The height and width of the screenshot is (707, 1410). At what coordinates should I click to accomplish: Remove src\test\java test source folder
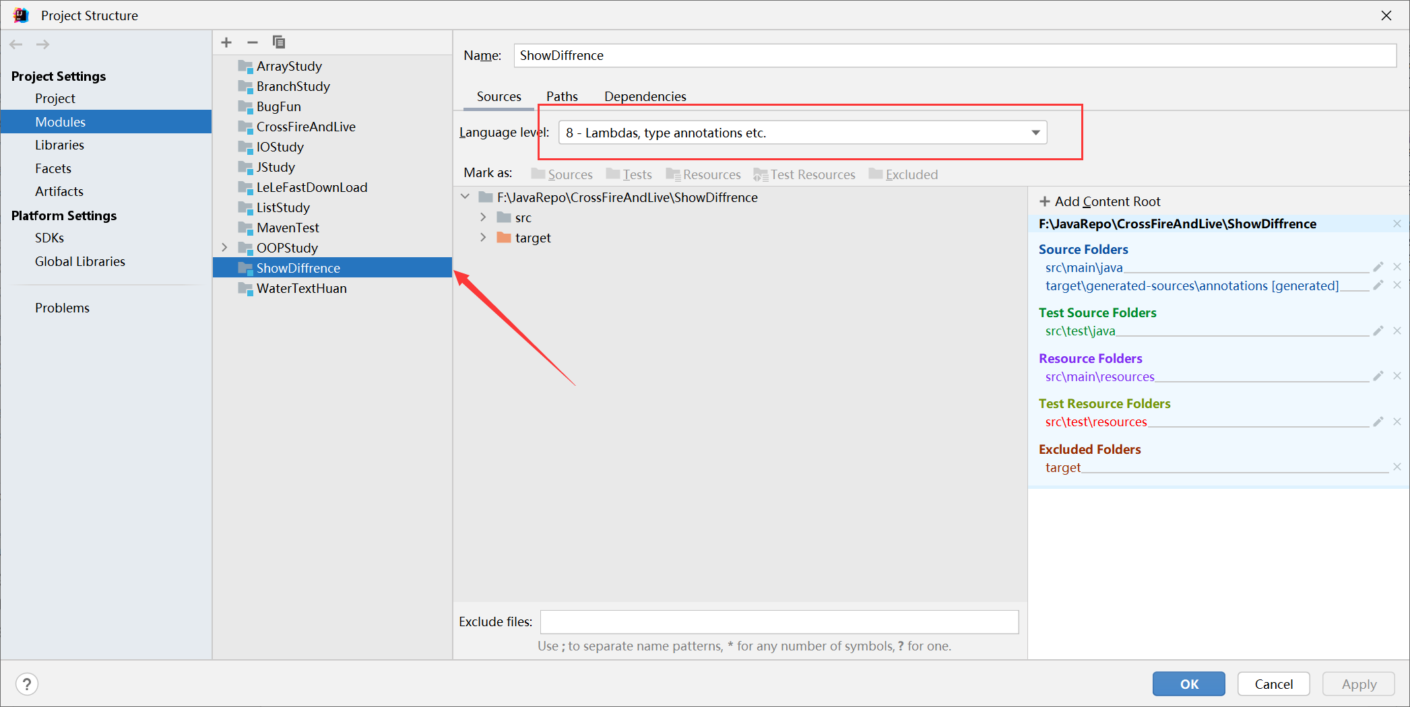tap(1397, 331)
